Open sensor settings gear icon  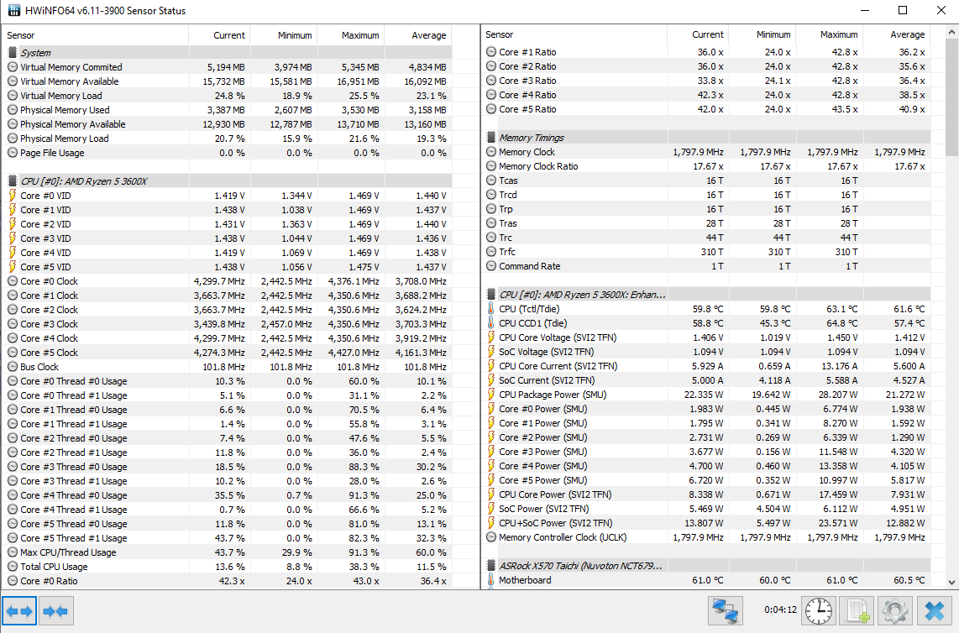[895, 610]
